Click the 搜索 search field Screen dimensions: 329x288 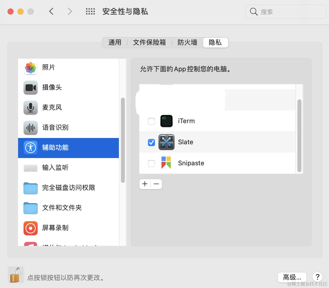[x=286, y=12]
